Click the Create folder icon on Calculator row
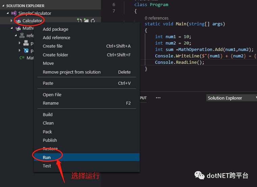 (86, 20)
